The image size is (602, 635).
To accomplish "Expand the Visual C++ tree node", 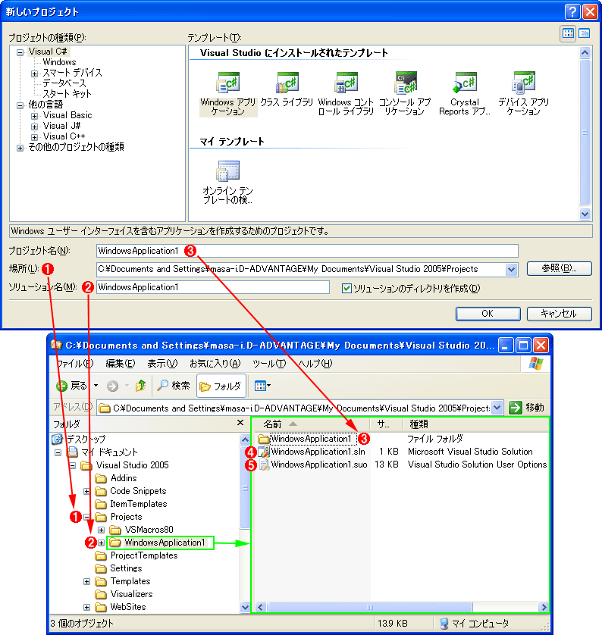I will [34, 137].
